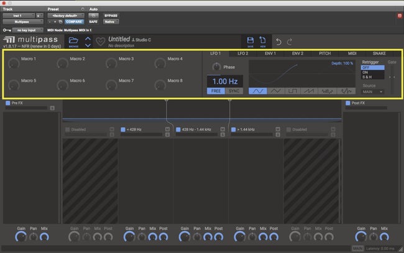Click solo icon for 428 Hz - 1.44 kHz band
404x253 pixels.
[223, 134]
